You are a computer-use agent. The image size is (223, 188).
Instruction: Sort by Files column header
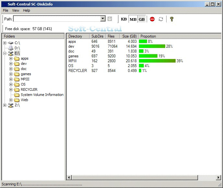point(113,36)
